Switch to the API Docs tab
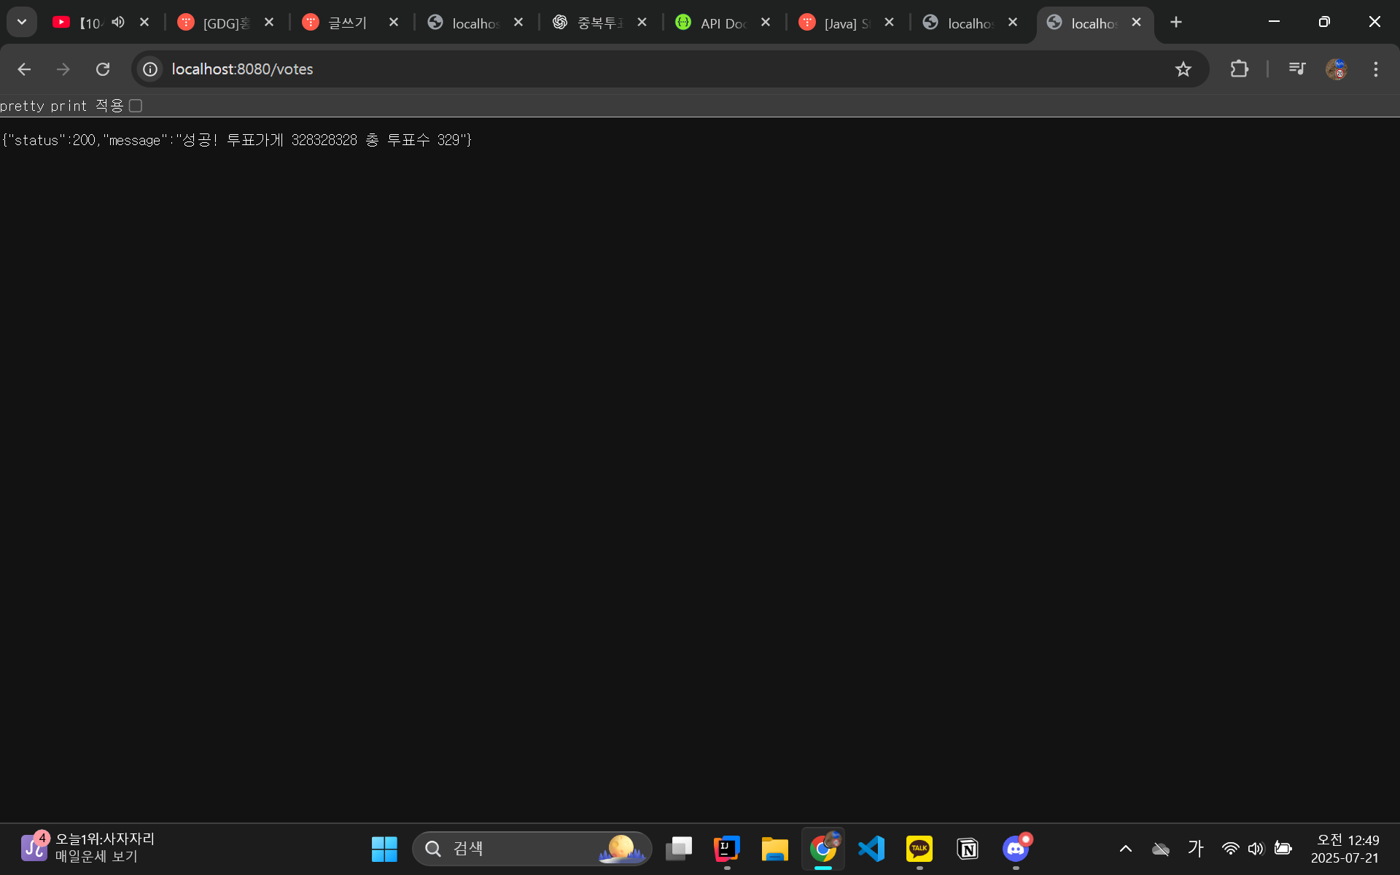This screenshot has height=875, width=1400. pos(722,23)
